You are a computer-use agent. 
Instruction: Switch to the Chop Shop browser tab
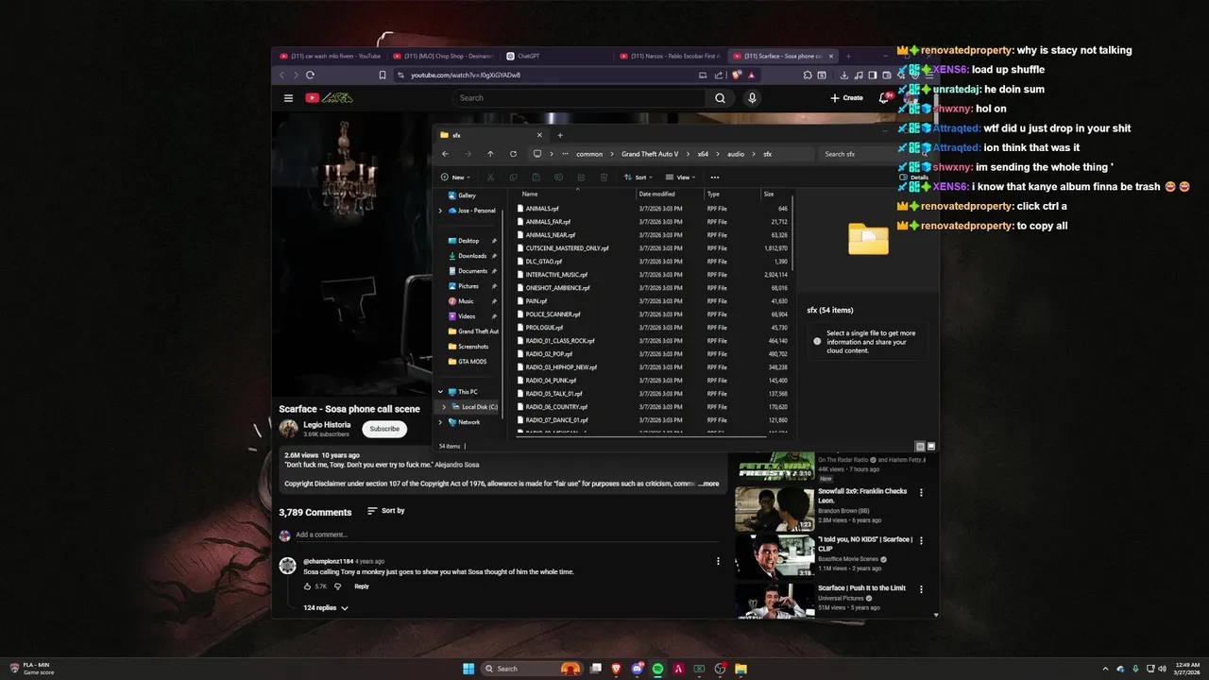click(x=443, y=56)
